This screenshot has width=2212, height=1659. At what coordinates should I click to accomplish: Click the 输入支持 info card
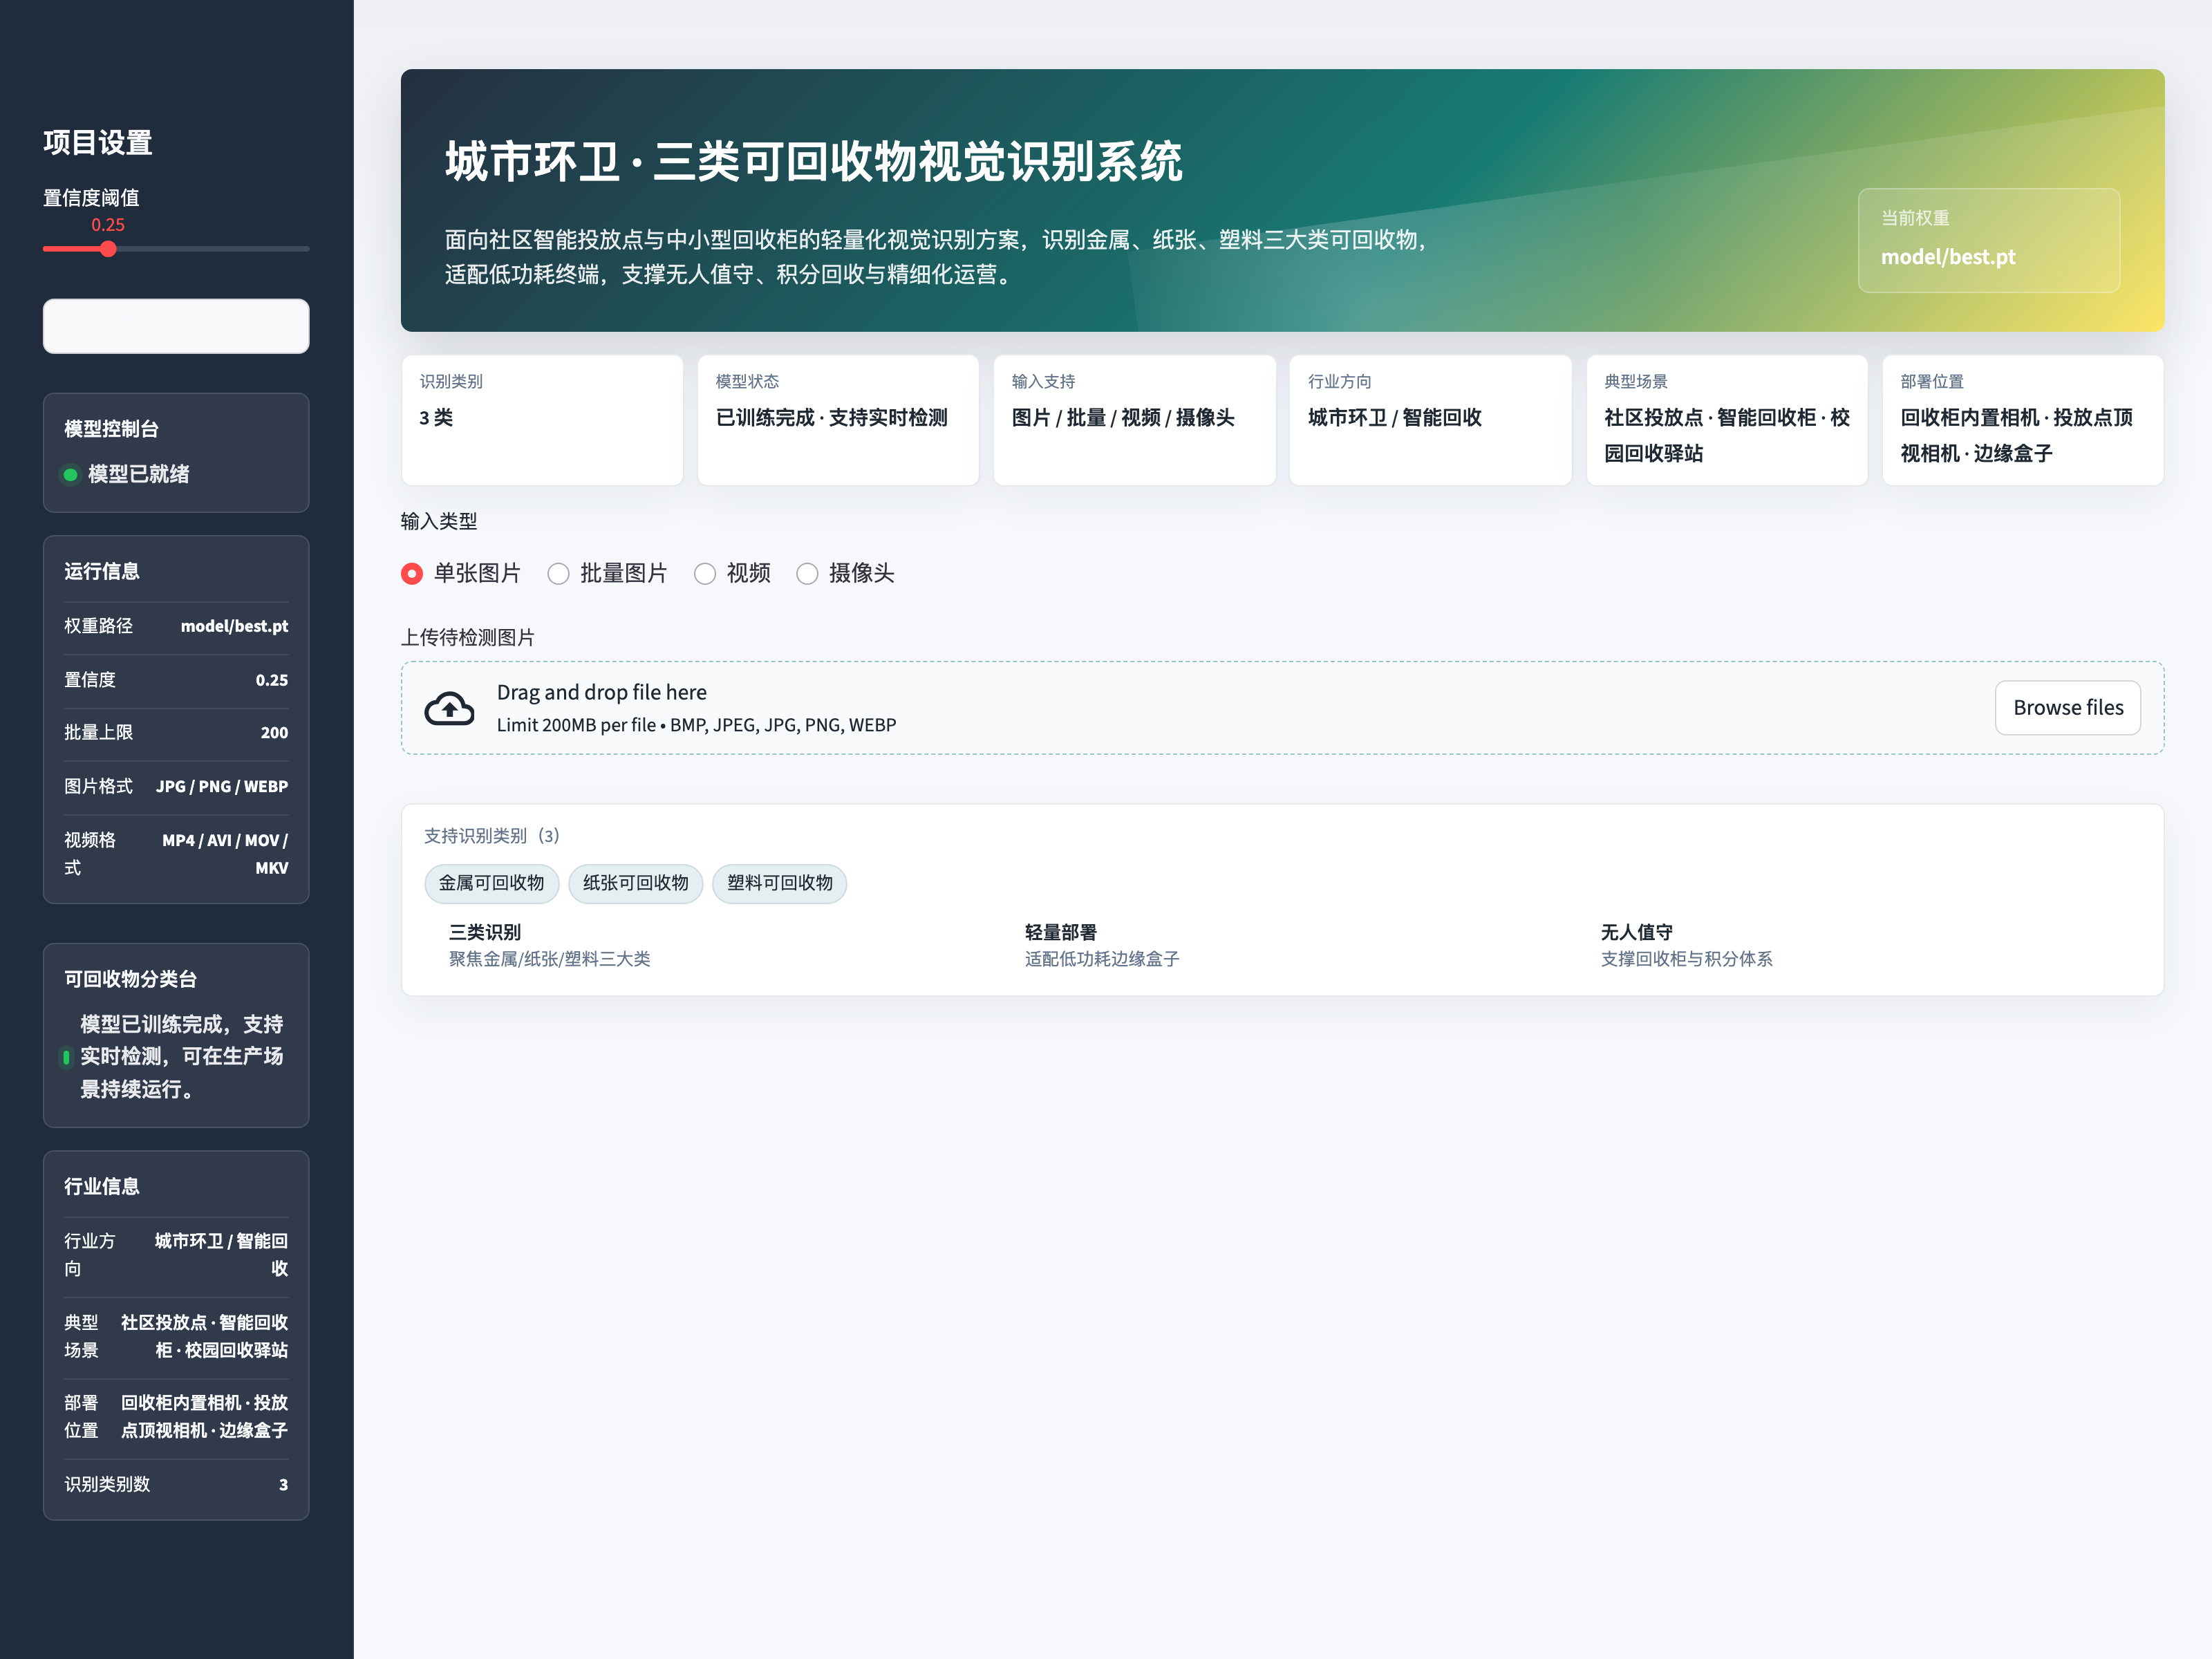[1134, 420]
